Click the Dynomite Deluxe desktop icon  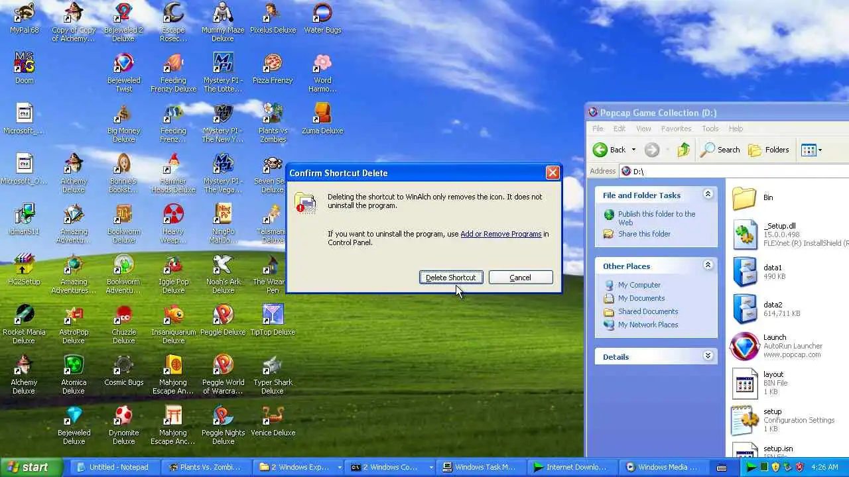coord(123,425)
